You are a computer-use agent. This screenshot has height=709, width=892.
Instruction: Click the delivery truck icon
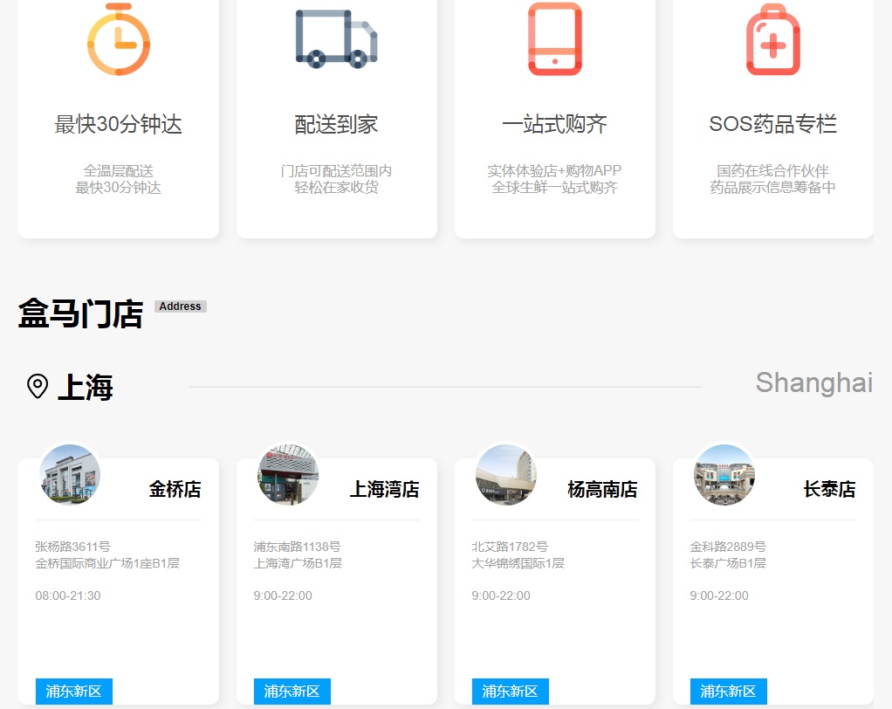(x=336, y=38)
